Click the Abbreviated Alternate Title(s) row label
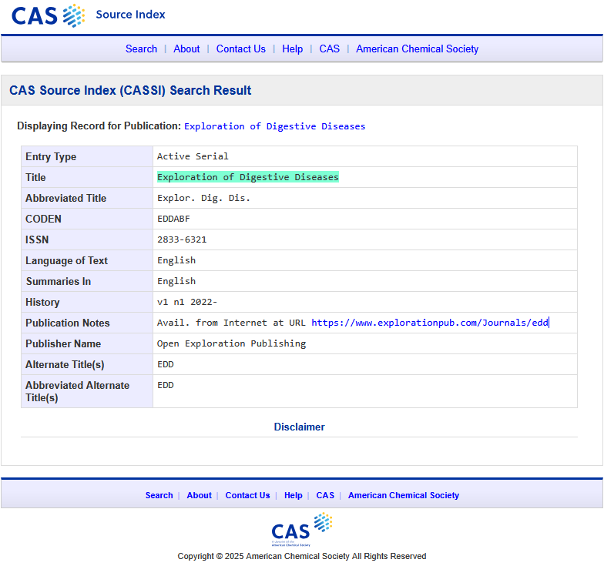Image resolution: width=604 pixels, height=566 pixels. tap(77, 391)
